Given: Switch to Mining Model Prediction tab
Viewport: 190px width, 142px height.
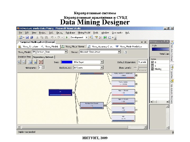Looking at the screenshot, I should tap(129, 47).
